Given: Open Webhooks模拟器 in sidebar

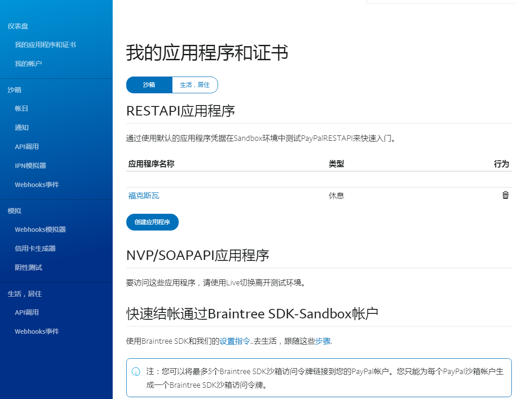Looking at the screenshot, I should tap(40, 230).
